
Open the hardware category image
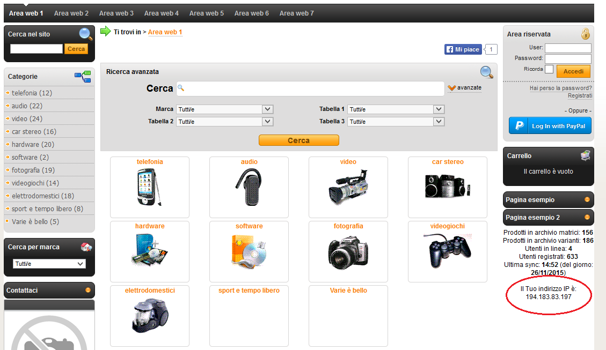150,250
